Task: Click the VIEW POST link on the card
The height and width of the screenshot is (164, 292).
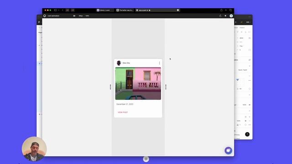Action: pos(123,113)
